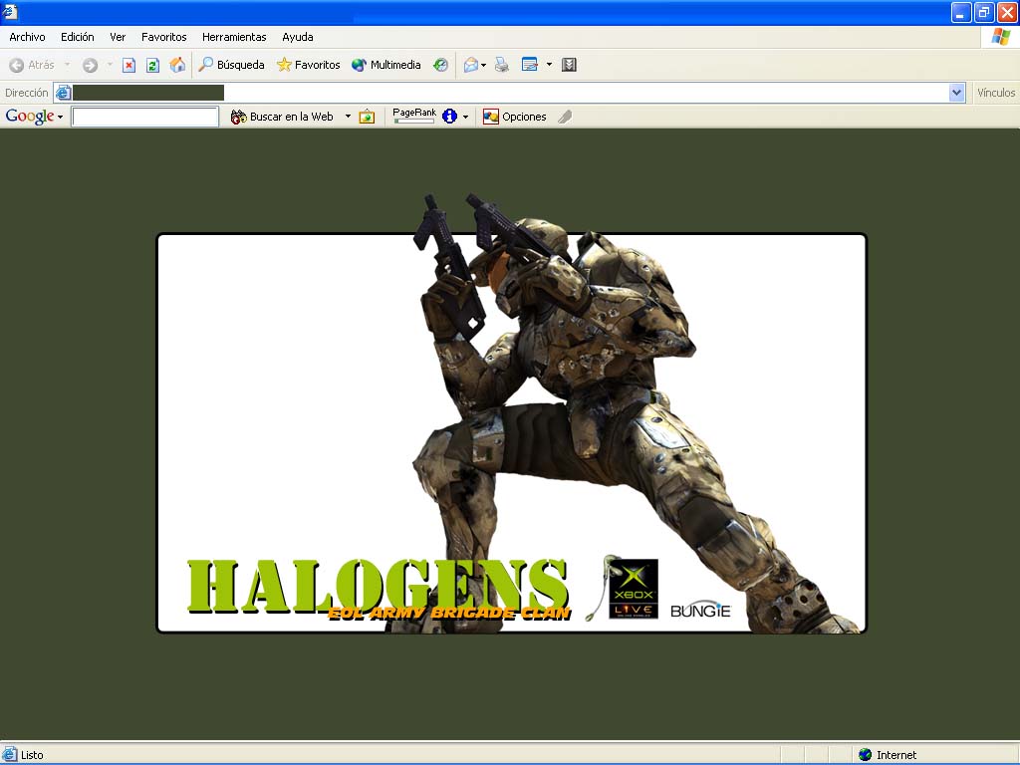Open the Multimedia toolbar button

tap(386, 65)
